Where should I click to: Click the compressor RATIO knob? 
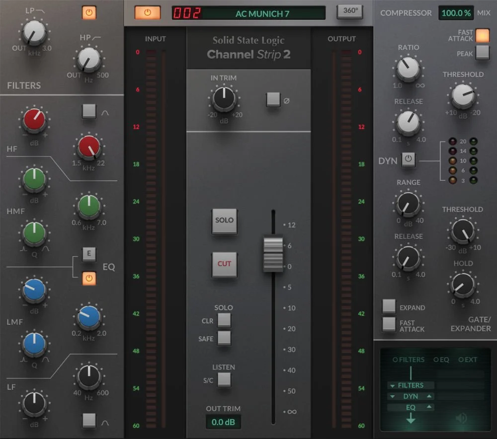coord(408,68)
